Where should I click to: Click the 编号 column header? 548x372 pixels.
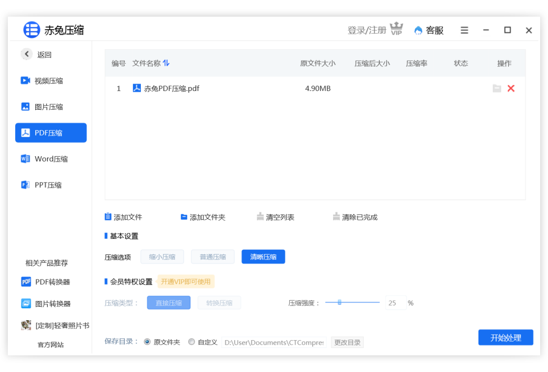[118, 63]
